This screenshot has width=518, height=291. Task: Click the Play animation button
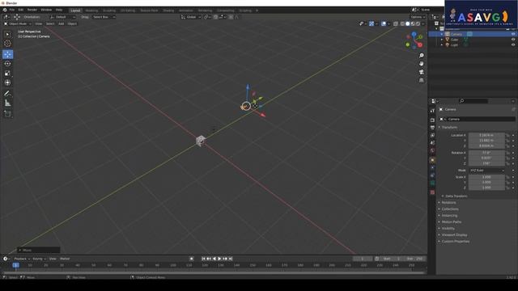(x=219, y=259)
